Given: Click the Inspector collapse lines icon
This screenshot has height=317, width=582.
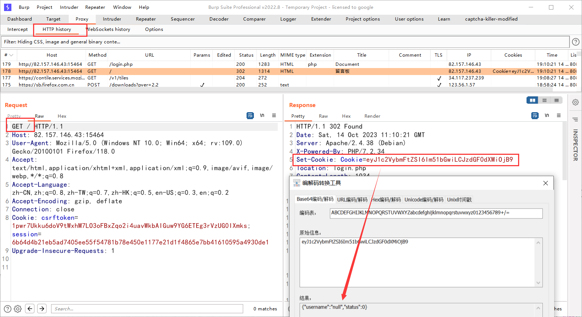Looking at the screenshot, I should (575, 120).
